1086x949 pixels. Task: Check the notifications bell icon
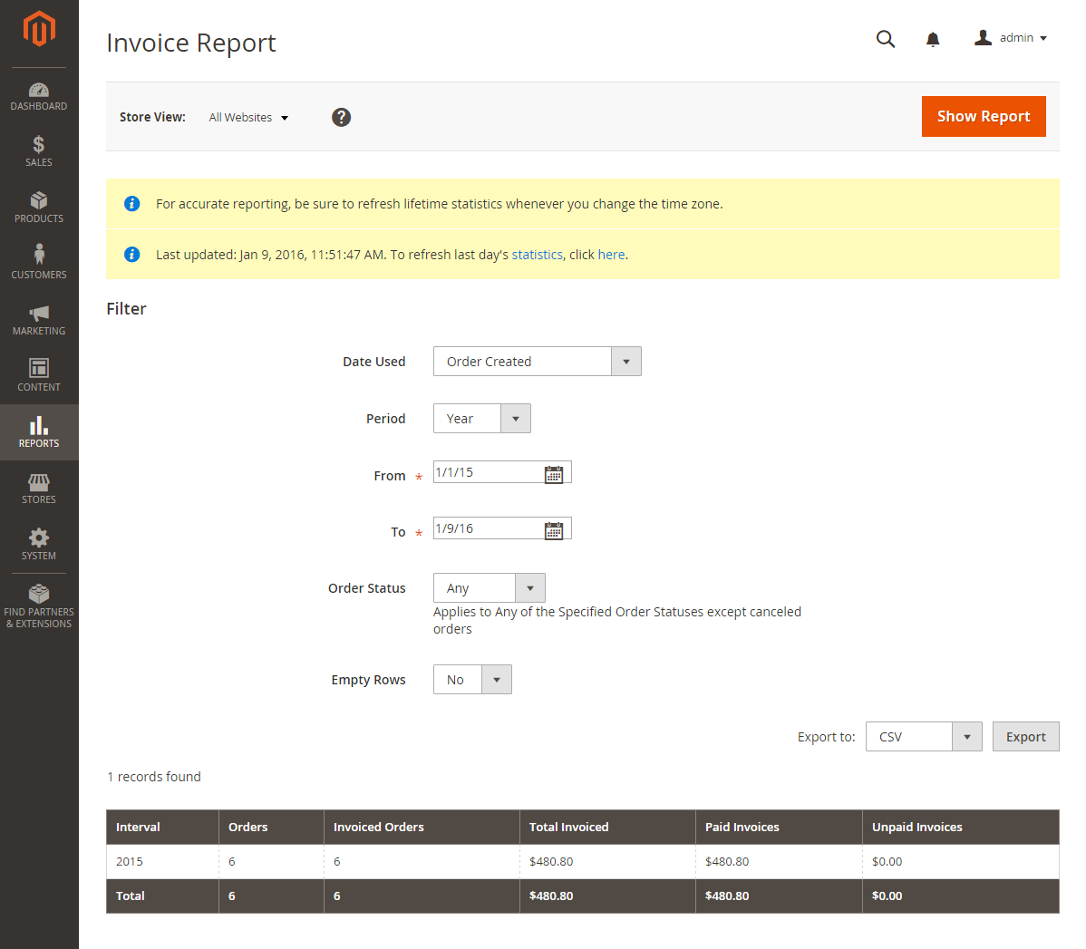[x=933, y=40]
